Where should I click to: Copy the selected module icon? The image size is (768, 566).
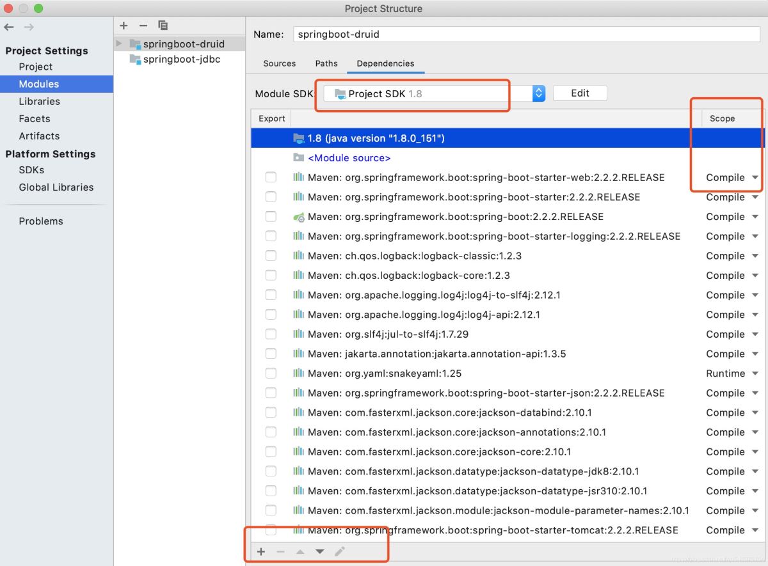coord(163,26)
